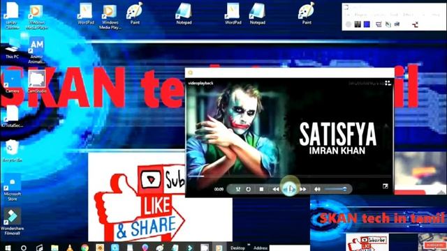
Task: Open the Windows Start menu
Action: click(x=8, y=248)
